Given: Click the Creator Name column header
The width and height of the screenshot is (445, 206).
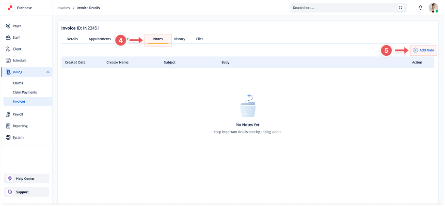Looking at the screenshot, I should click(117, 62).
